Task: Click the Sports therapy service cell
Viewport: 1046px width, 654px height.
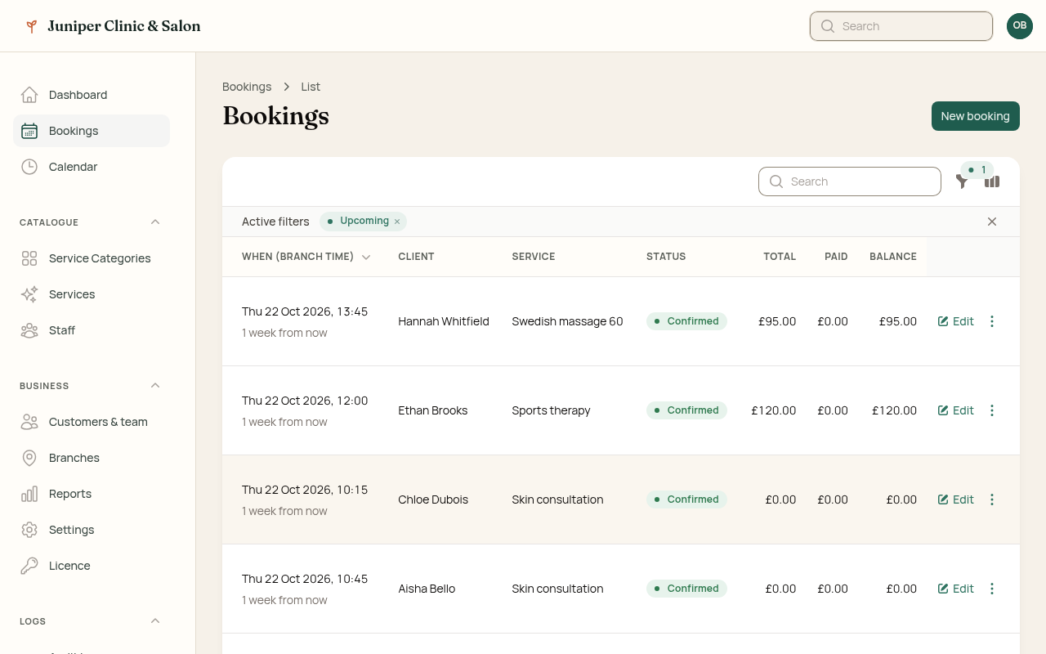Action: 551,410
